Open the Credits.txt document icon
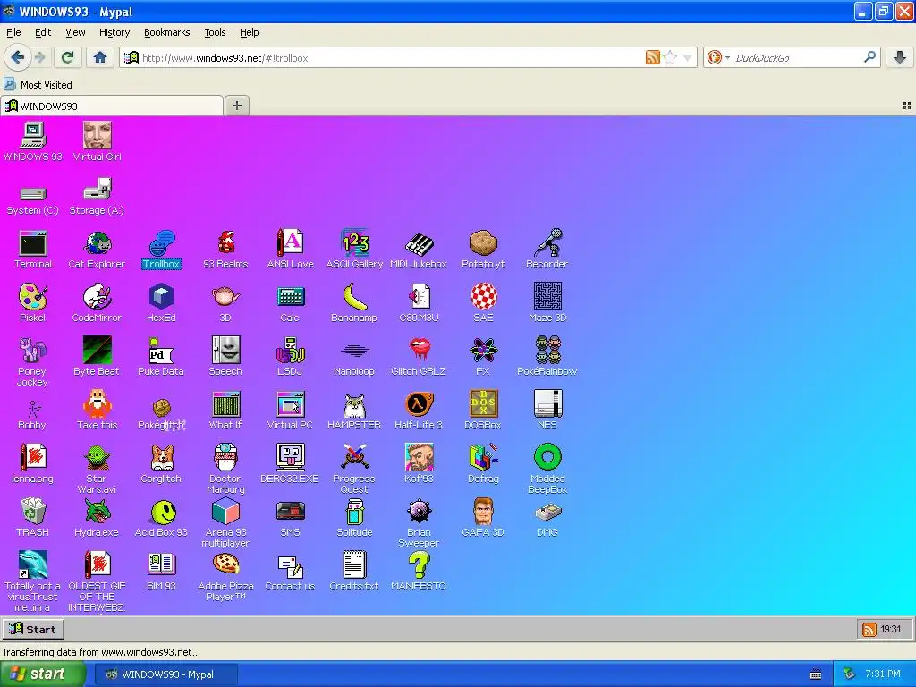 click(x=354, y=571)
